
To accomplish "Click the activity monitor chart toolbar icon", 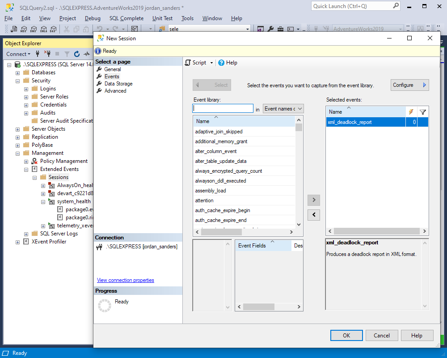I will [x=135, y=29].
